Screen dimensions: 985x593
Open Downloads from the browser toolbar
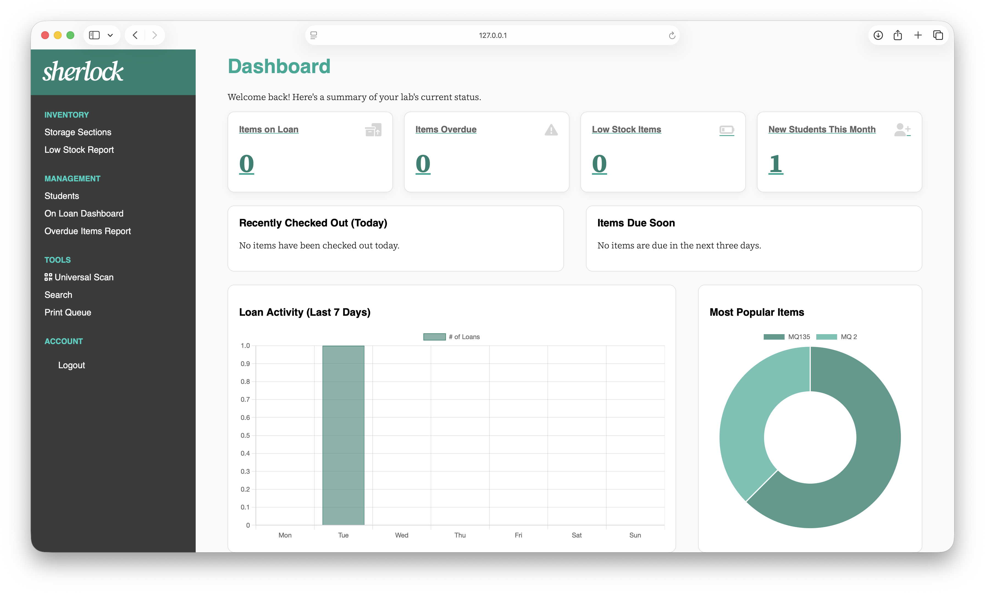coord(878,35)
